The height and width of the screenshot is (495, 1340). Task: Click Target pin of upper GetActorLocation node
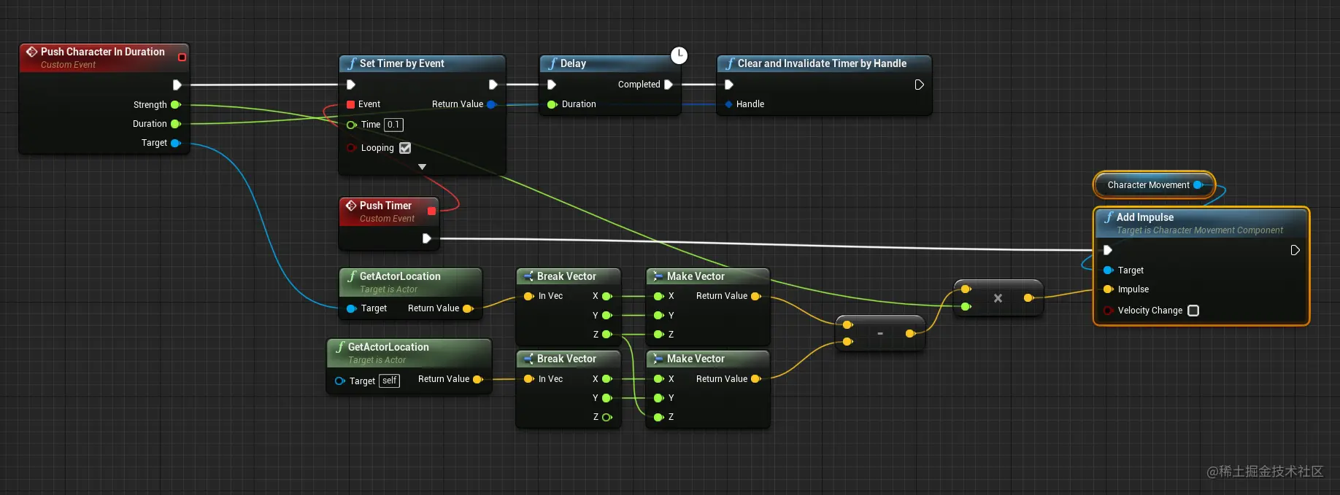351,308
